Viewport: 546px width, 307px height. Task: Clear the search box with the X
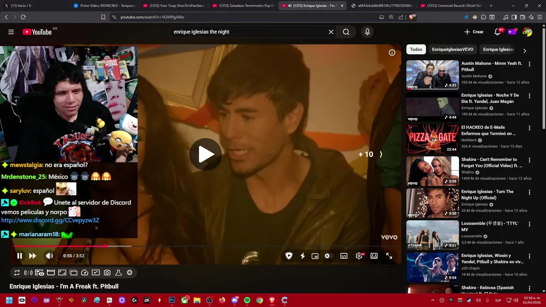tap(331, 32)
